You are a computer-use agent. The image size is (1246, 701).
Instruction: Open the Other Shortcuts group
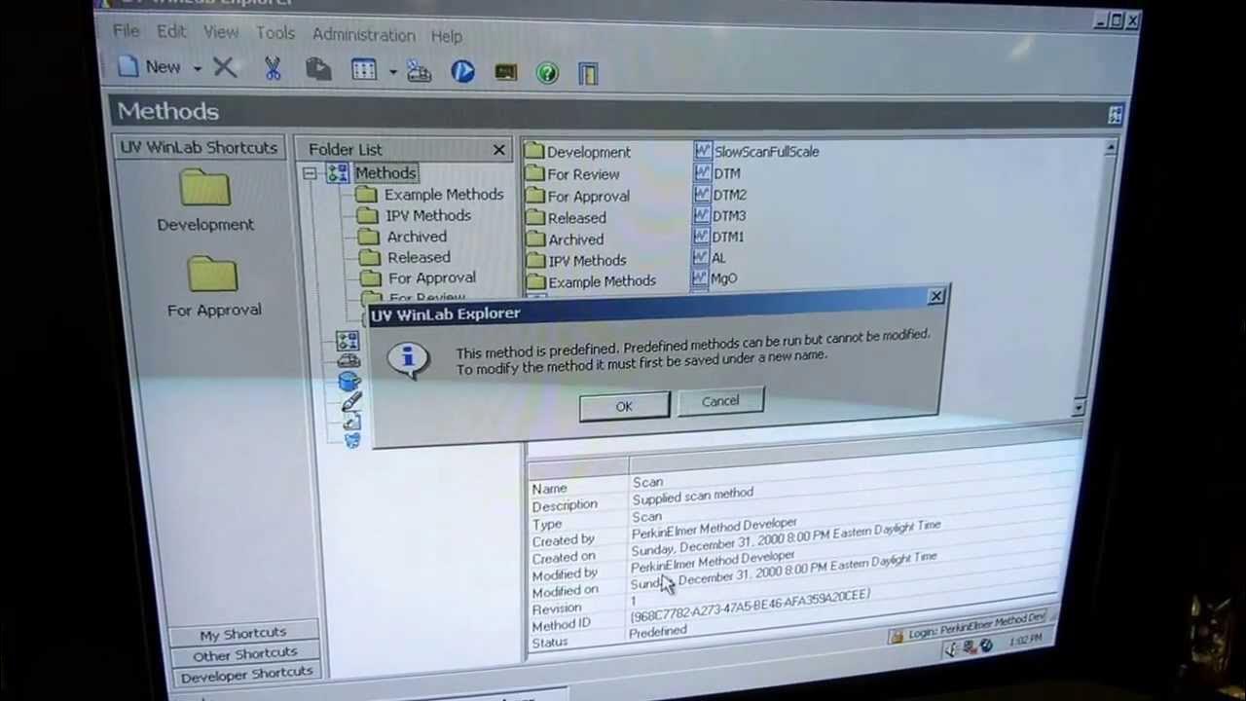[244, 653]
